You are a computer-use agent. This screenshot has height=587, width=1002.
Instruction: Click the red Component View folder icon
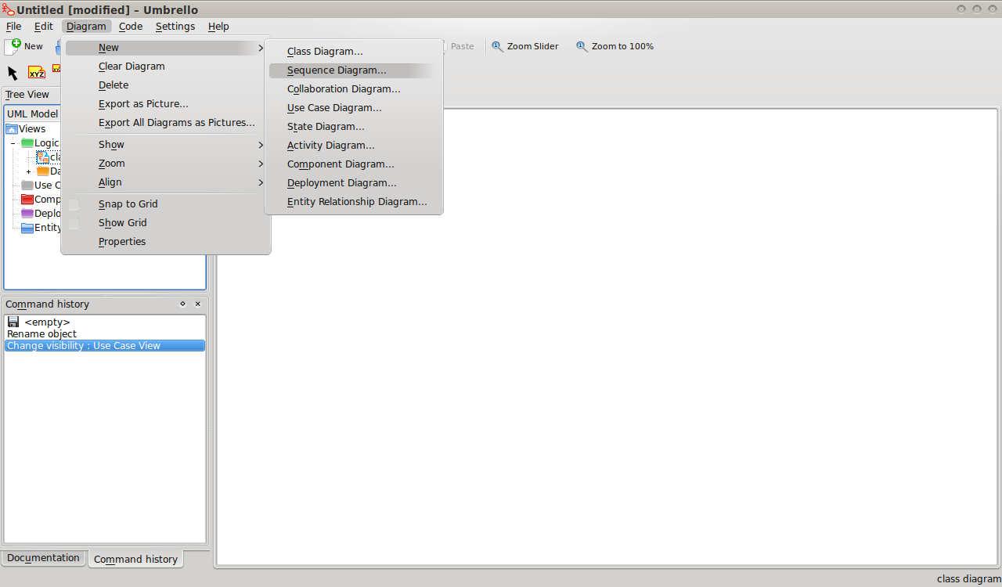pyautogui.click(x=27, y=200)
